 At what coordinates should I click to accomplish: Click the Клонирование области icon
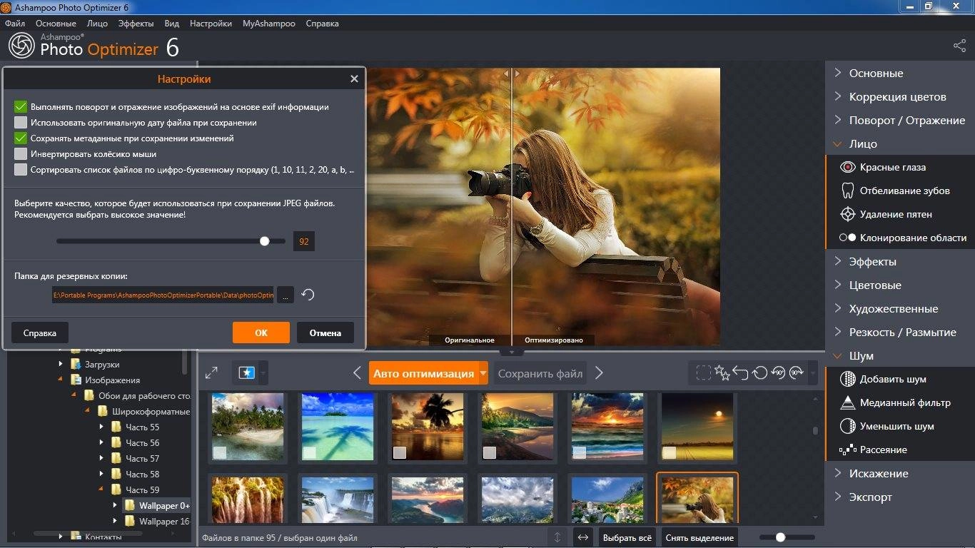tap(847, 238)
